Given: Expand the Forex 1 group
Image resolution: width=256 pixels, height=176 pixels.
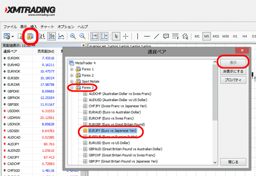Looking at the screenshot, I should 72,69.
